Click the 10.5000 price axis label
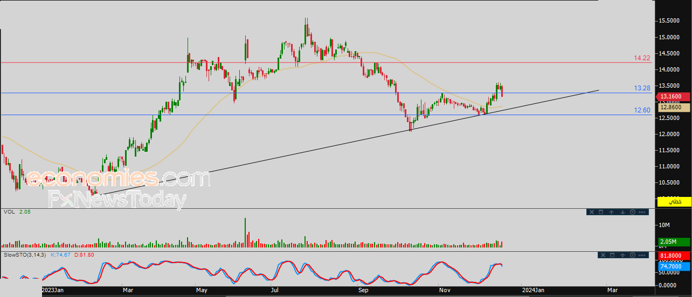Screen dimensions: 692x297 click(x=669, y=183)
